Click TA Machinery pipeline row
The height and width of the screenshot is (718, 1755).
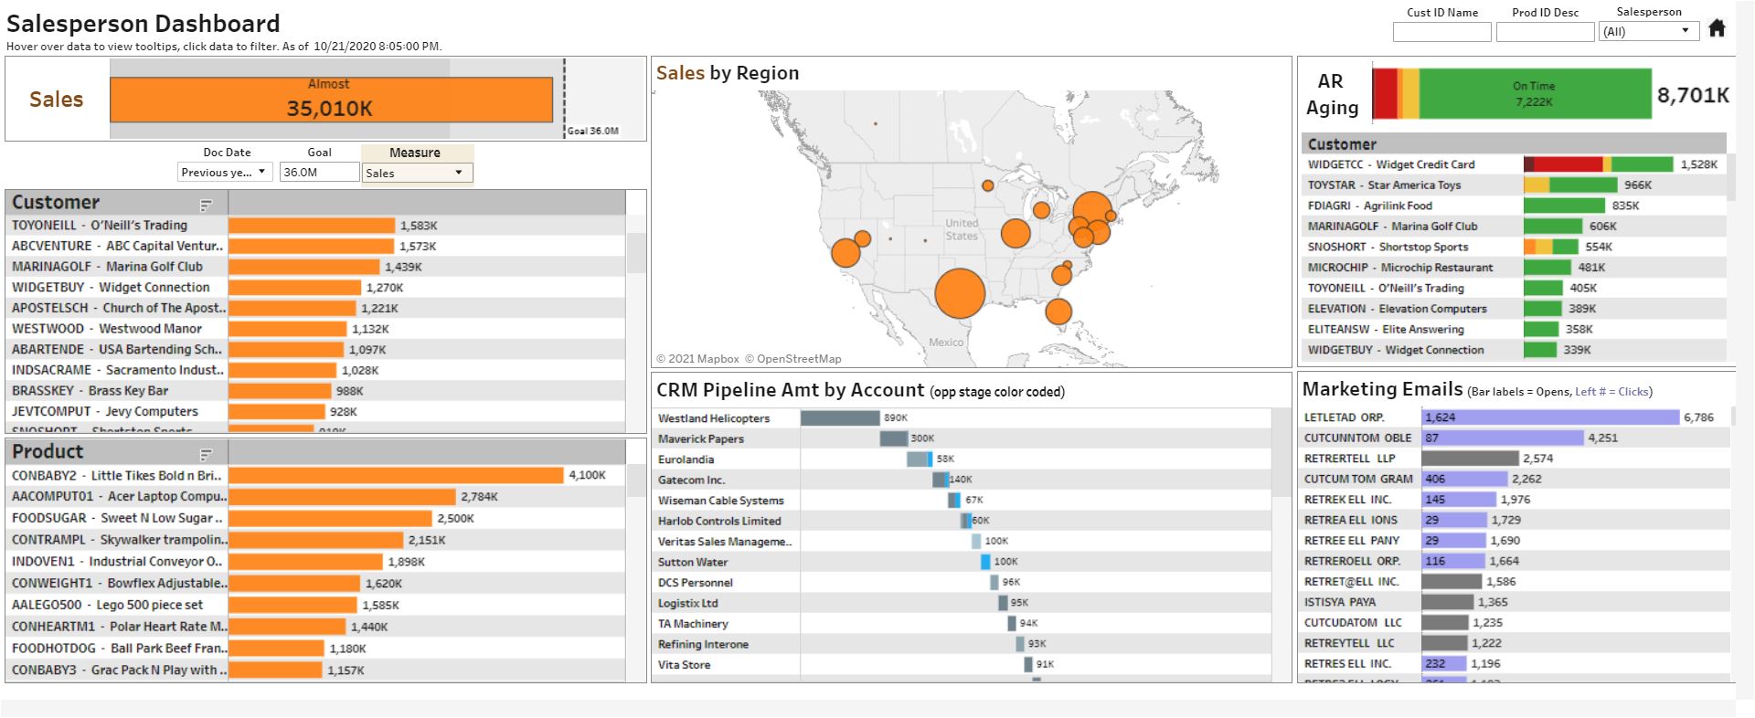click(963, 624)
